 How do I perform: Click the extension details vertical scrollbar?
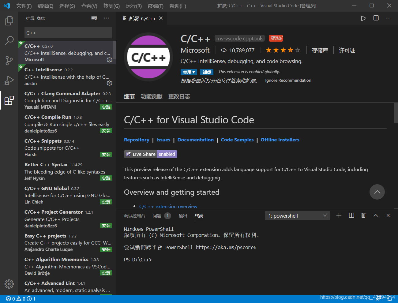(x=396, y=113)
